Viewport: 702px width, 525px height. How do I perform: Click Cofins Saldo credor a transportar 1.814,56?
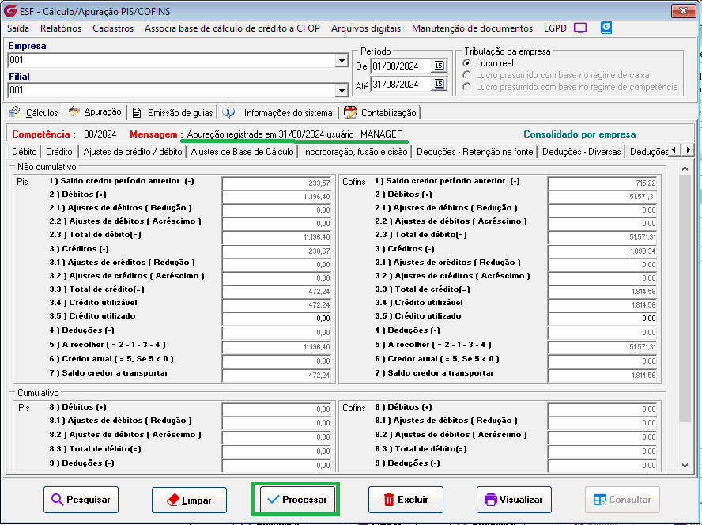(x=602, y=376)
